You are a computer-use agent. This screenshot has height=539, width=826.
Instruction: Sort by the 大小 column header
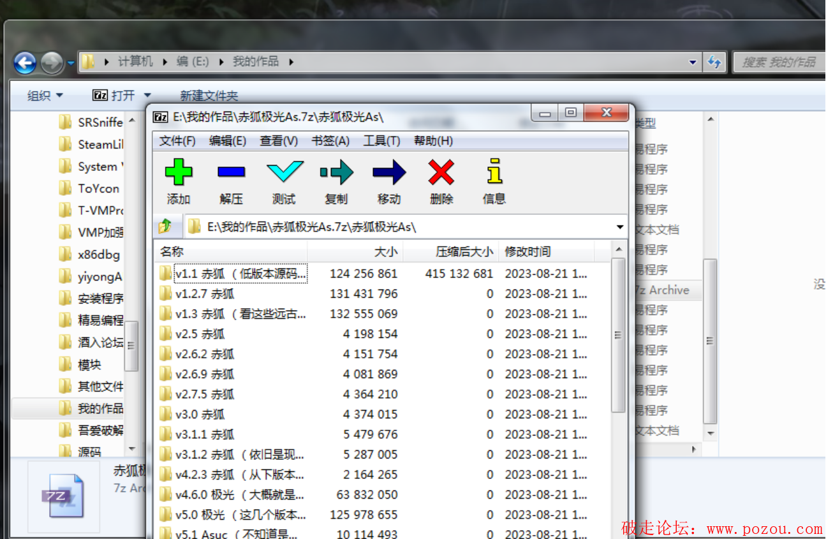point(355,251)
